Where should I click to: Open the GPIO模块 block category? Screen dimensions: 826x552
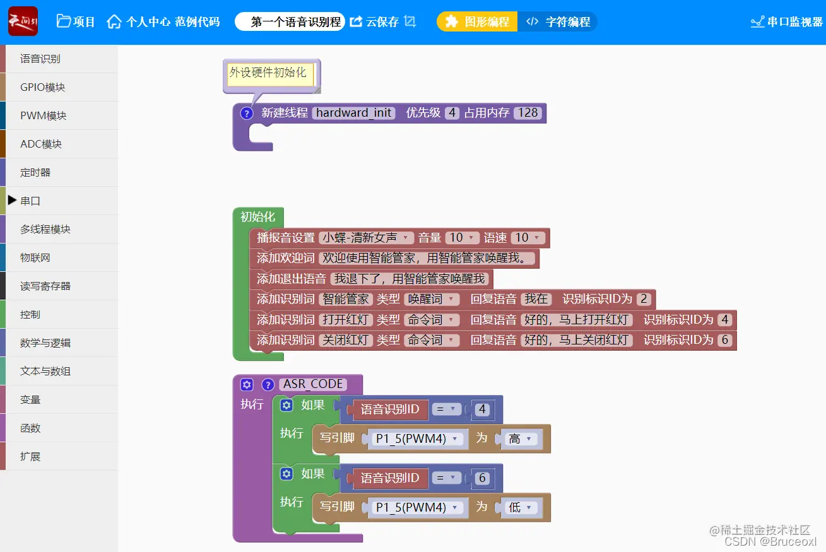point(59,87)
